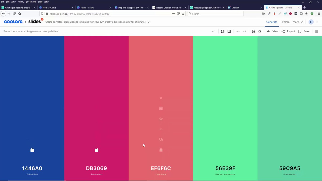Open the slides website templates promo text
The height and width of the screenshot is (181, 322).
click(x=96, y=22)
